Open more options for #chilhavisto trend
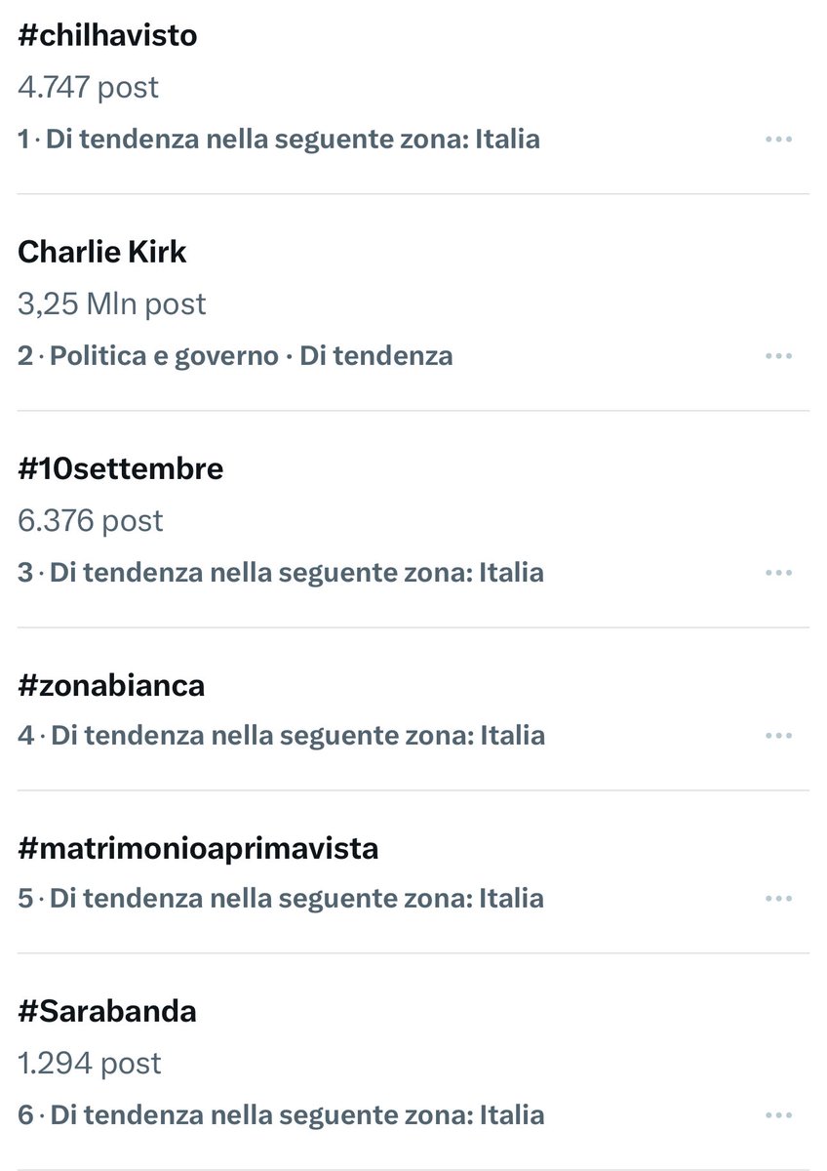Viewport: 827px width, 1171px height. coord(778,140)
